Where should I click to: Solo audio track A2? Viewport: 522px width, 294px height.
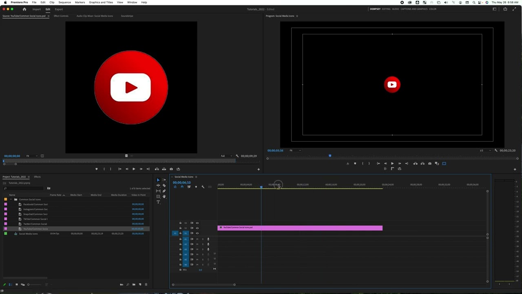203,244
